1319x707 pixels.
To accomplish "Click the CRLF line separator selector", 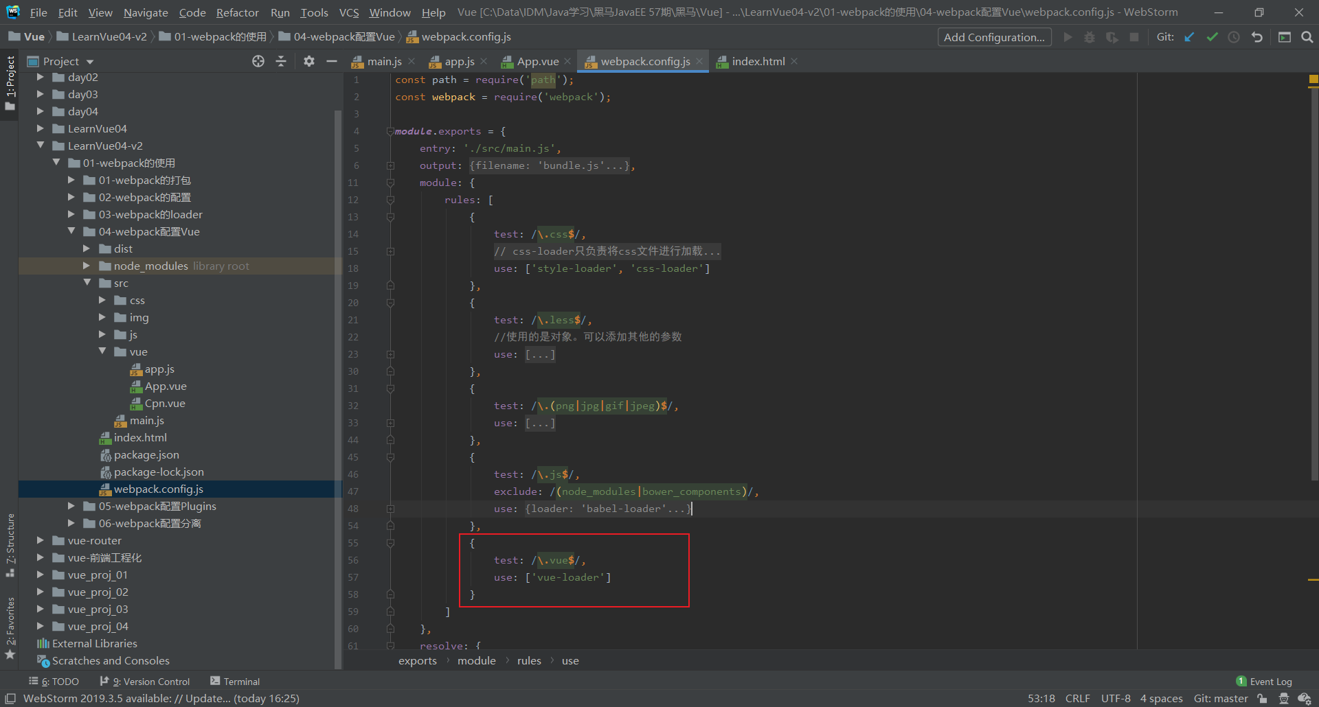I will coord(1077,698).
